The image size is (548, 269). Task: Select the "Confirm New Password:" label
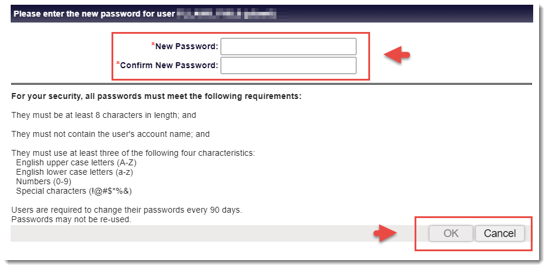click(x=169, y=65)
